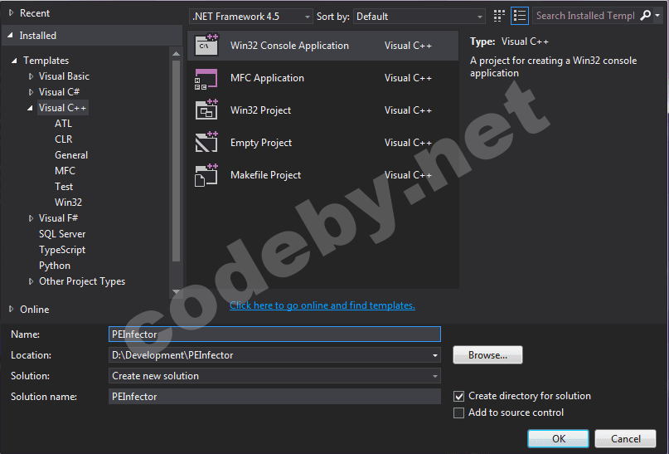
Task: Click the search magnifier icon
Action: pyautogui.click(x=646, y=16)
